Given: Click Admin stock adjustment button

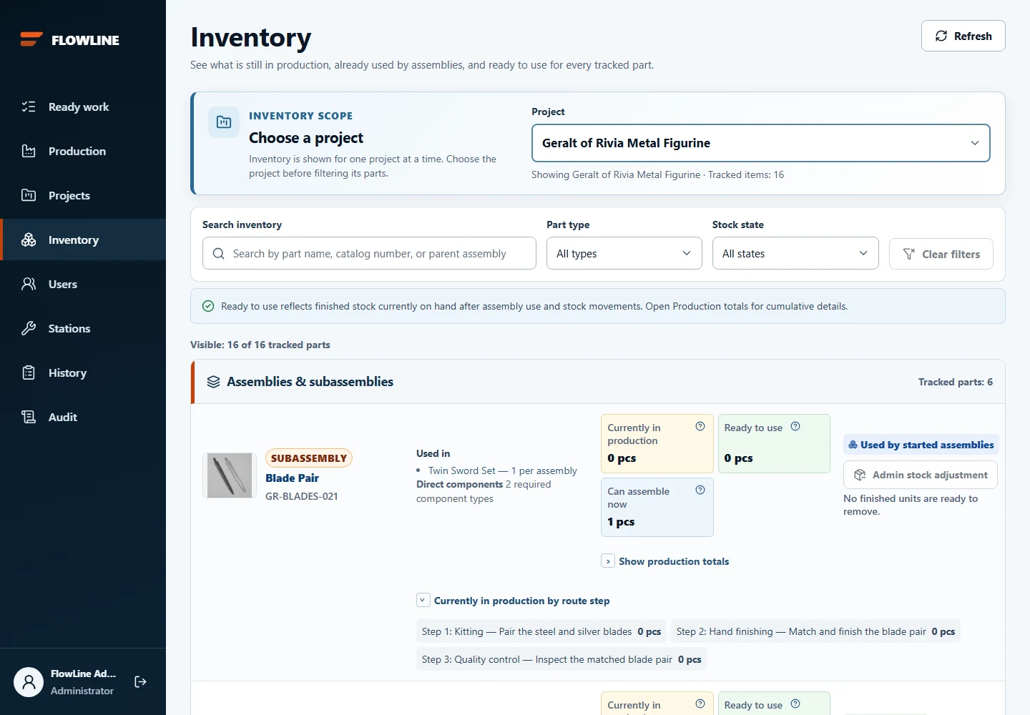Looking at the screenshot, I should point(921,475).
